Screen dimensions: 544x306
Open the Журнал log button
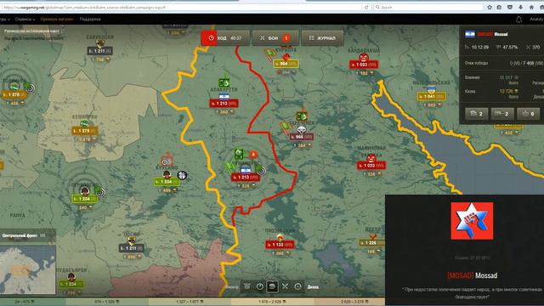coord(323,38)
